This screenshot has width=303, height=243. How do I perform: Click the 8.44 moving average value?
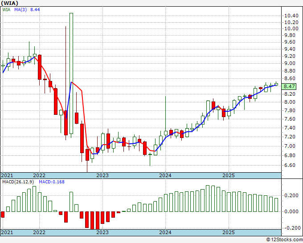point(35,9)
